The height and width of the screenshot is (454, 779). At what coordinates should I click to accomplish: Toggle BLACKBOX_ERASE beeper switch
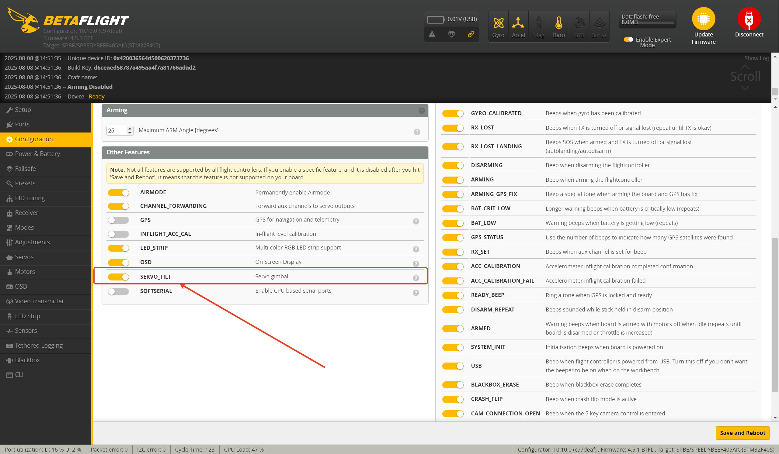tap(453, 385)
